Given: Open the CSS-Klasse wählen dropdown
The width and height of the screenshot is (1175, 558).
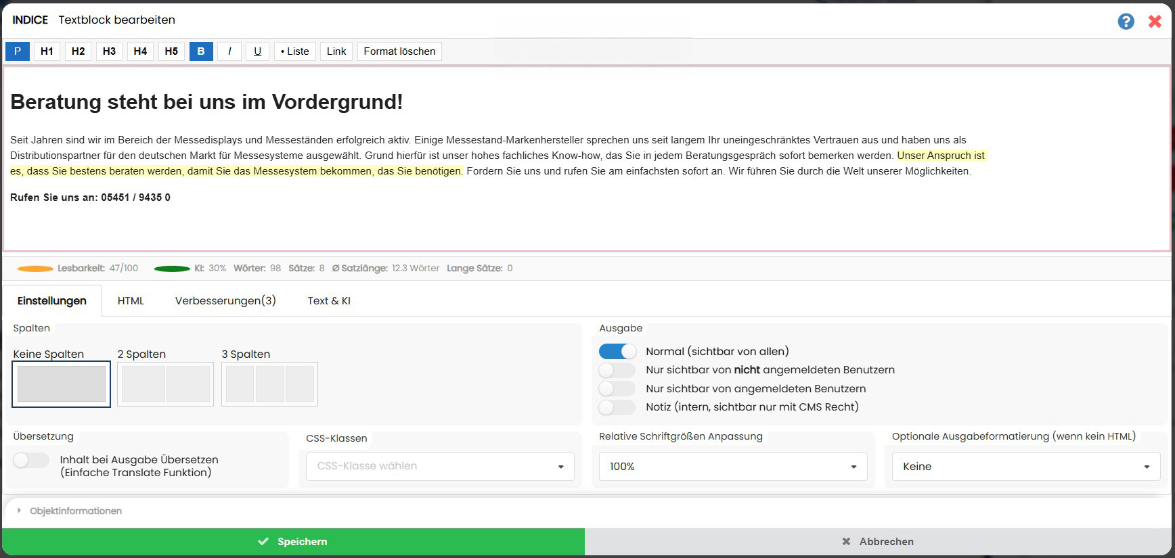Looking at the screenshot, I should tap(440, 467).
